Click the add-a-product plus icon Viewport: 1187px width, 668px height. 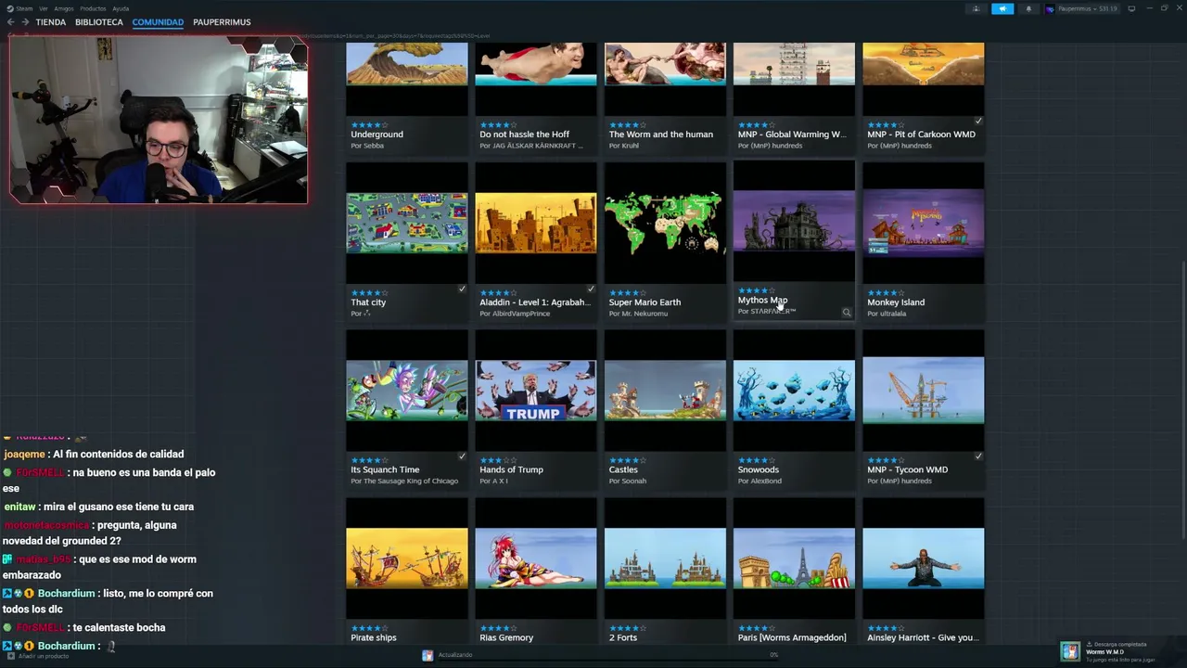9,656
